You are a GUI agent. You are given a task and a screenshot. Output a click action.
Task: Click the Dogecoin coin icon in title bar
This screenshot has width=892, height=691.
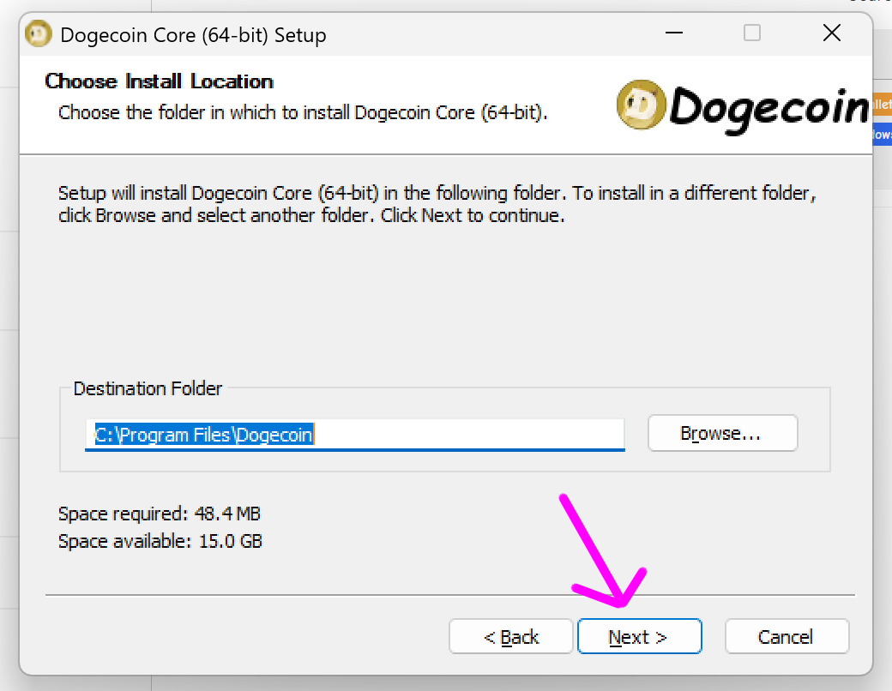point(39,34)
